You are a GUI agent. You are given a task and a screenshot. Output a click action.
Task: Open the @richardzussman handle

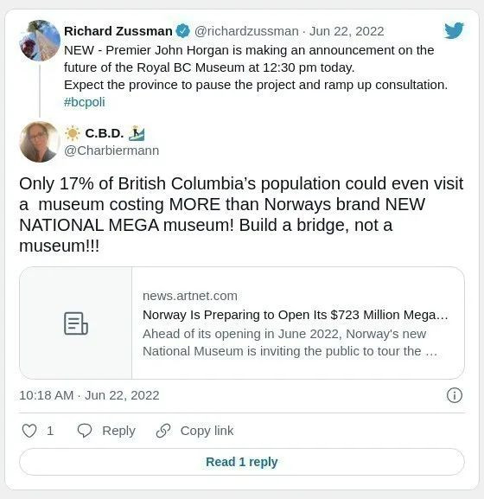(x=246, y=31)
